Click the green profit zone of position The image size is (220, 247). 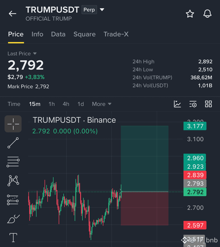pyautogui.click(x=145, y=159)
